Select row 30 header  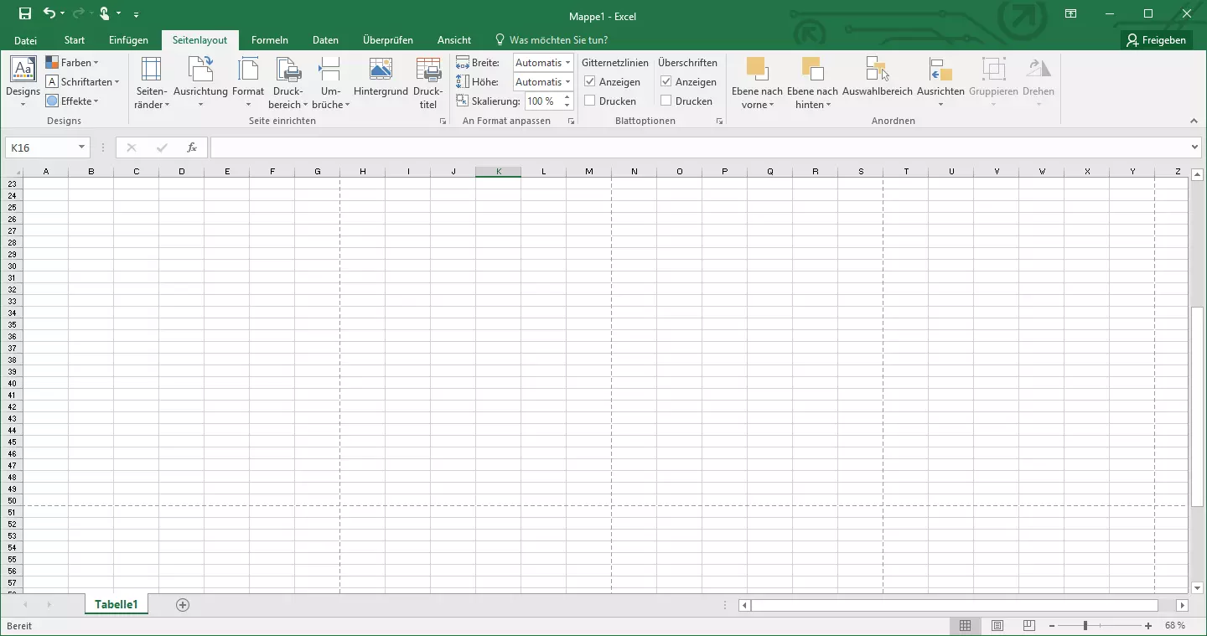(x=12, y=266)
